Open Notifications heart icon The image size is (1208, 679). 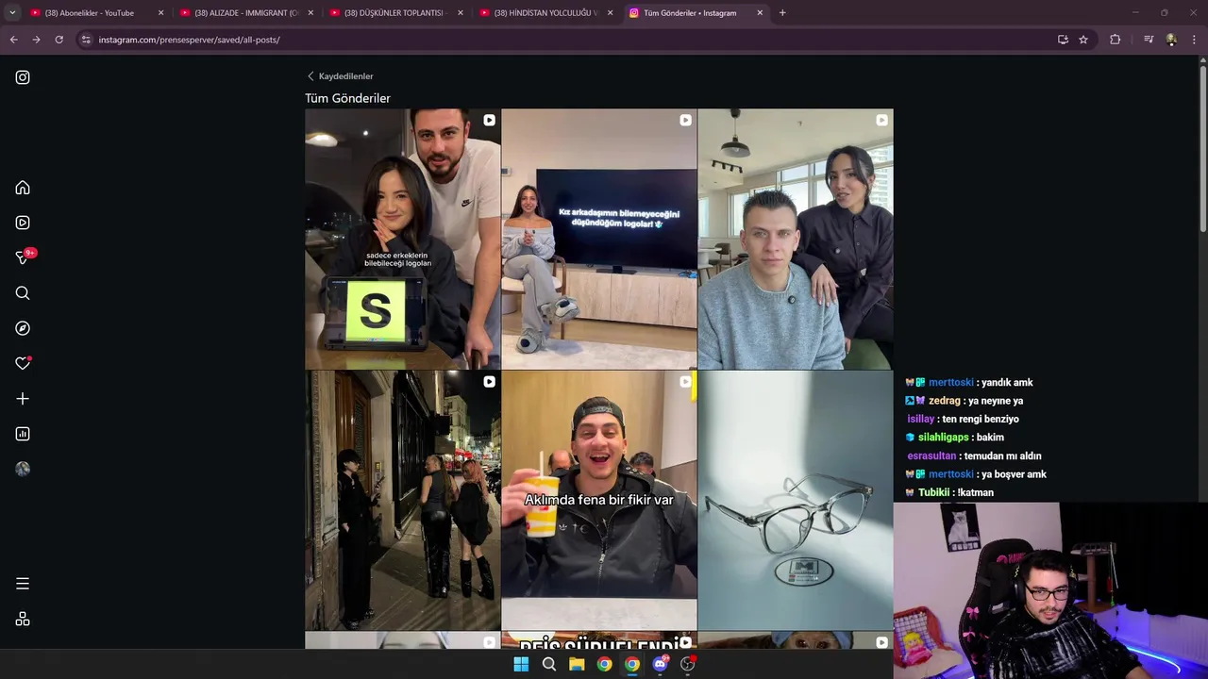(x=23, y=363)
